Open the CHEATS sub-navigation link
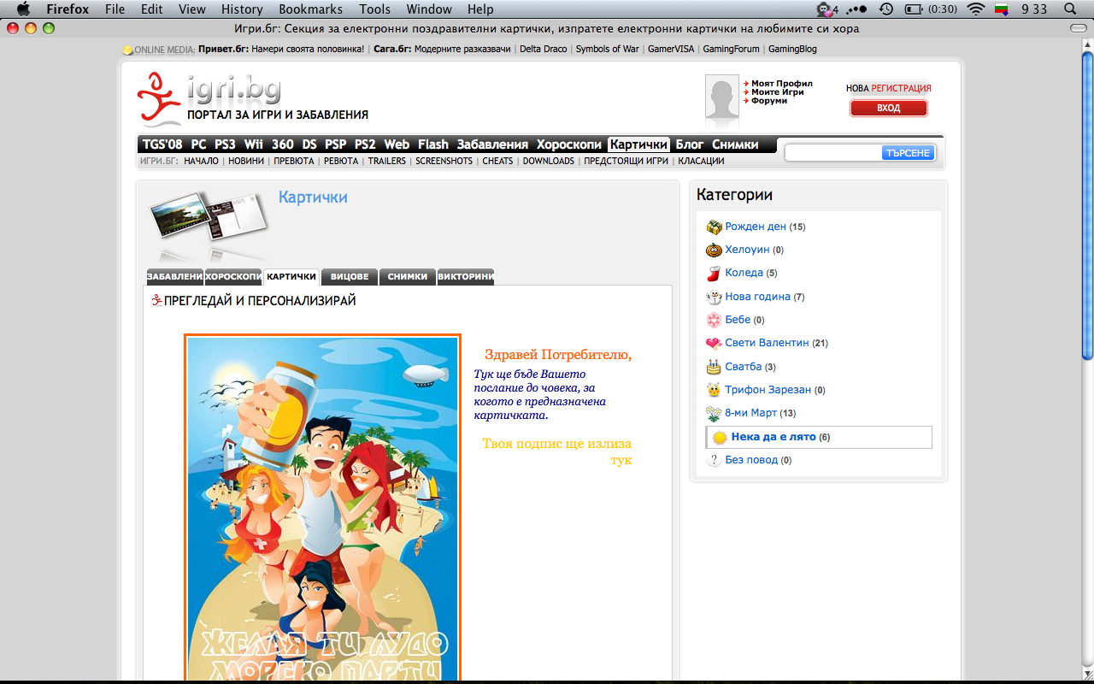The height and width of the screenshot is (684, 1094). click(497, 161)
